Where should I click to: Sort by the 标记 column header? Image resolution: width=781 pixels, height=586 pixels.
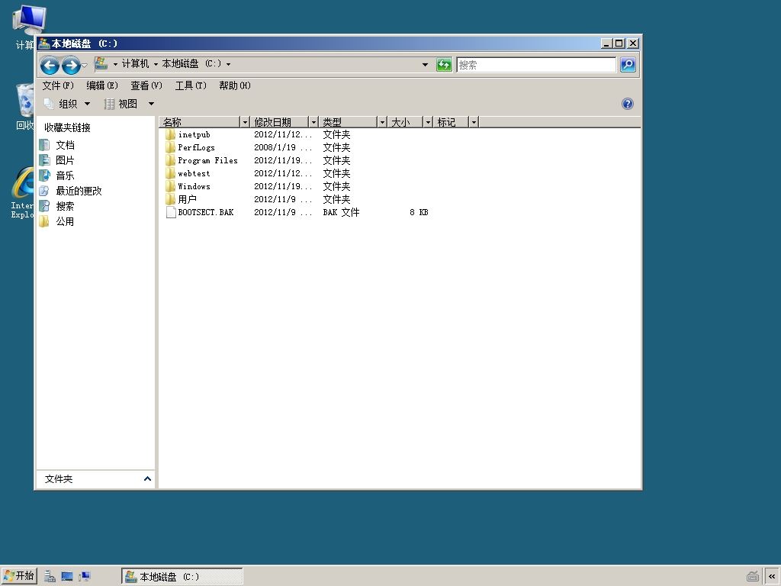[x=451, y=122]
